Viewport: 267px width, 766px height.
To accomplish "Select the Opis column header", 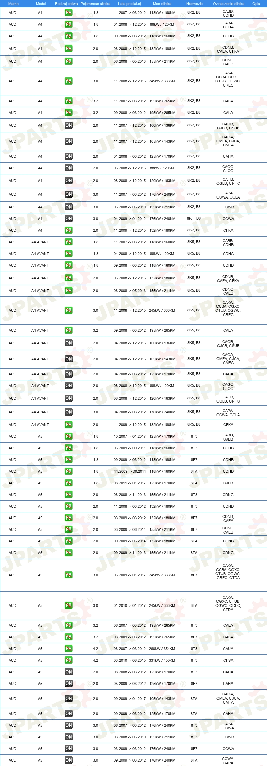I will click(256, 4).
